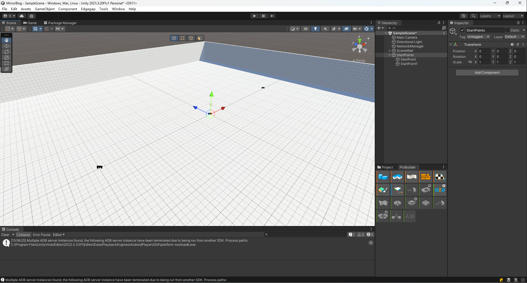527x283 pixels.
Task: Expand SceneWall in Hierarchy
Action: pos(390,51)
